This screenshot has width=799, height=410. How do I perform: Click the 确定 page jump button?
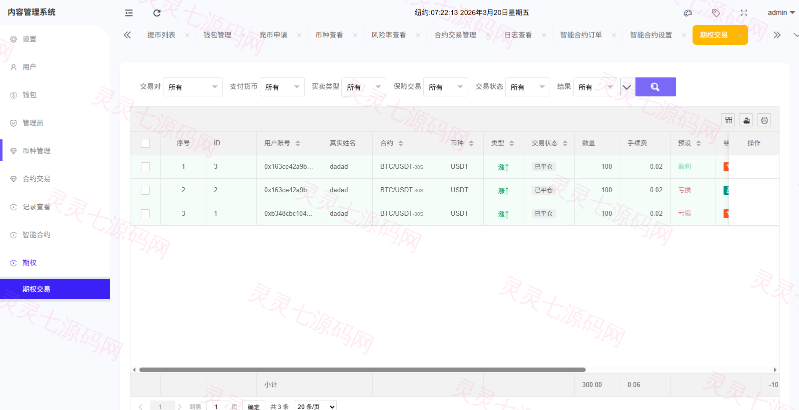pos(254,407)
